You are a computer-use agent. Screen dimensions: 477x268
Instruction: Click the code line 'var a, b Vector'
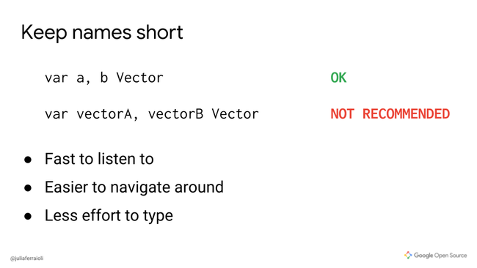coord(104,78)
